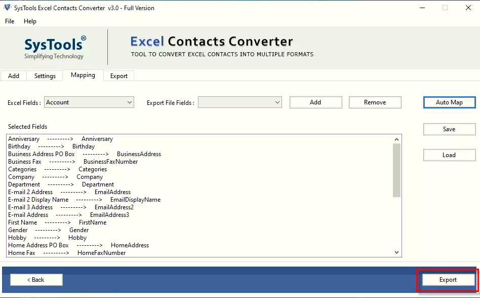Switch to the Settings tab
Viewport: 480px width, 298px height.
point(45,76)
